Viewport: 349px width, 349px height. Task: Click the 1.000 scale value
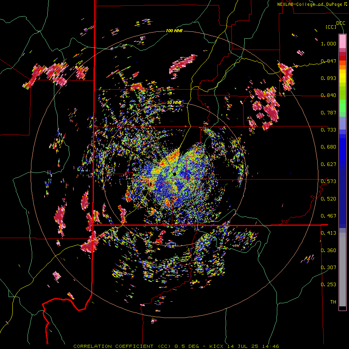(328, 43)
